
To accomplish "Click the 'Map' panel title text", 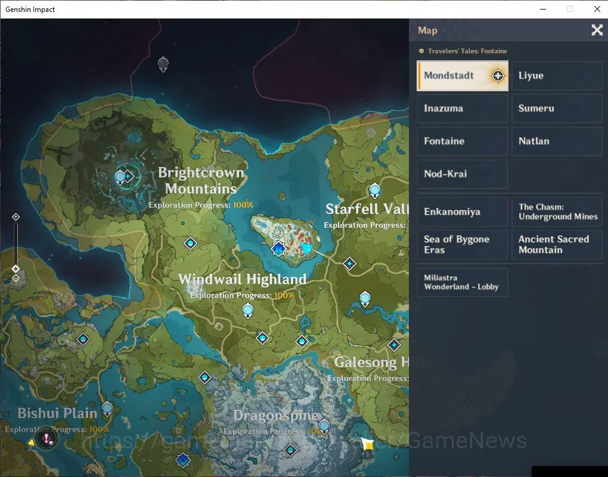I will pyautogui.click(x=427, y=30).
